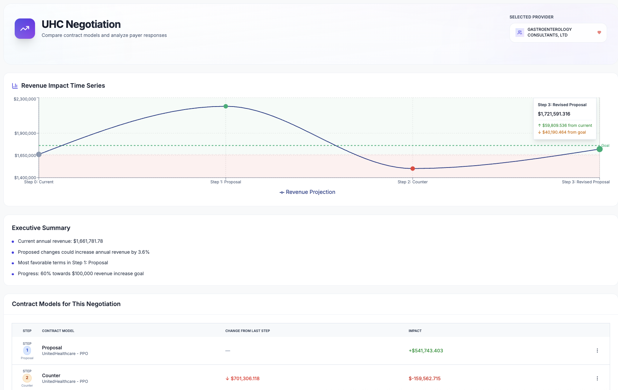Click the Step column header

coord(27,331)
